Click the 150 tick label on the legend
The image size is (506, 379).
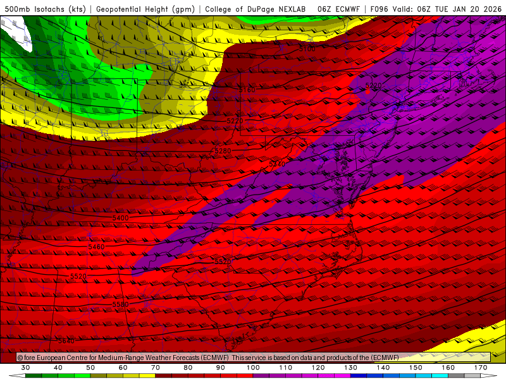click(x=416, y=368)
